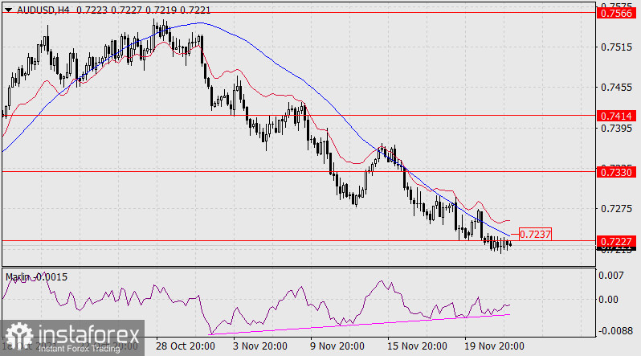Select the 0.007 oscillator scale value

pos(610,276)
